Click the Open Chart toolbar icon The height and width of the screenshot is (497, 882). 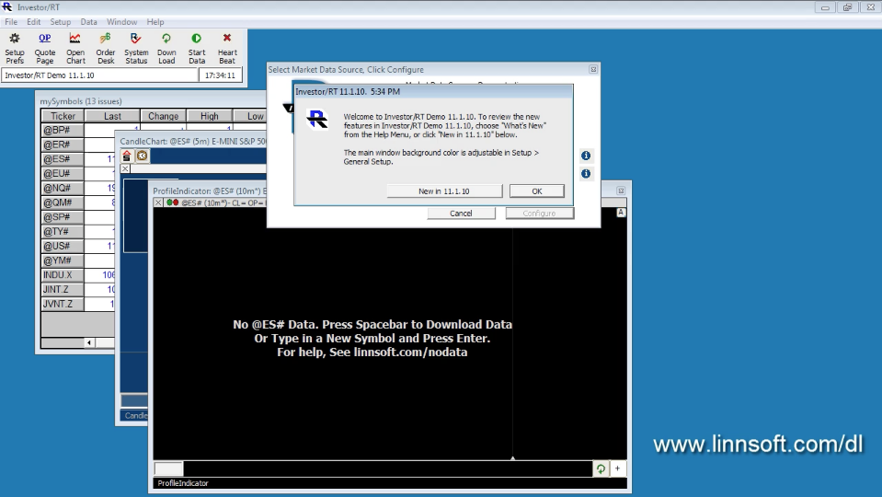pyautogui.click(x=75, y=49)
